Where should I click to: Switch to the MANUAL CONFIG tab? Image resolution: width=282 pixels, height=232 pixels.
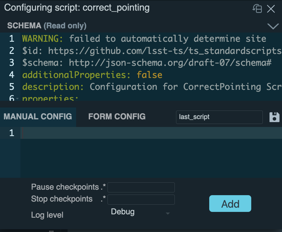coord(38,117)
